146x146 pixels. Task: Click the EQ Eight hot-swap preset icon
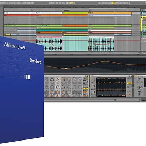point(85,76)
